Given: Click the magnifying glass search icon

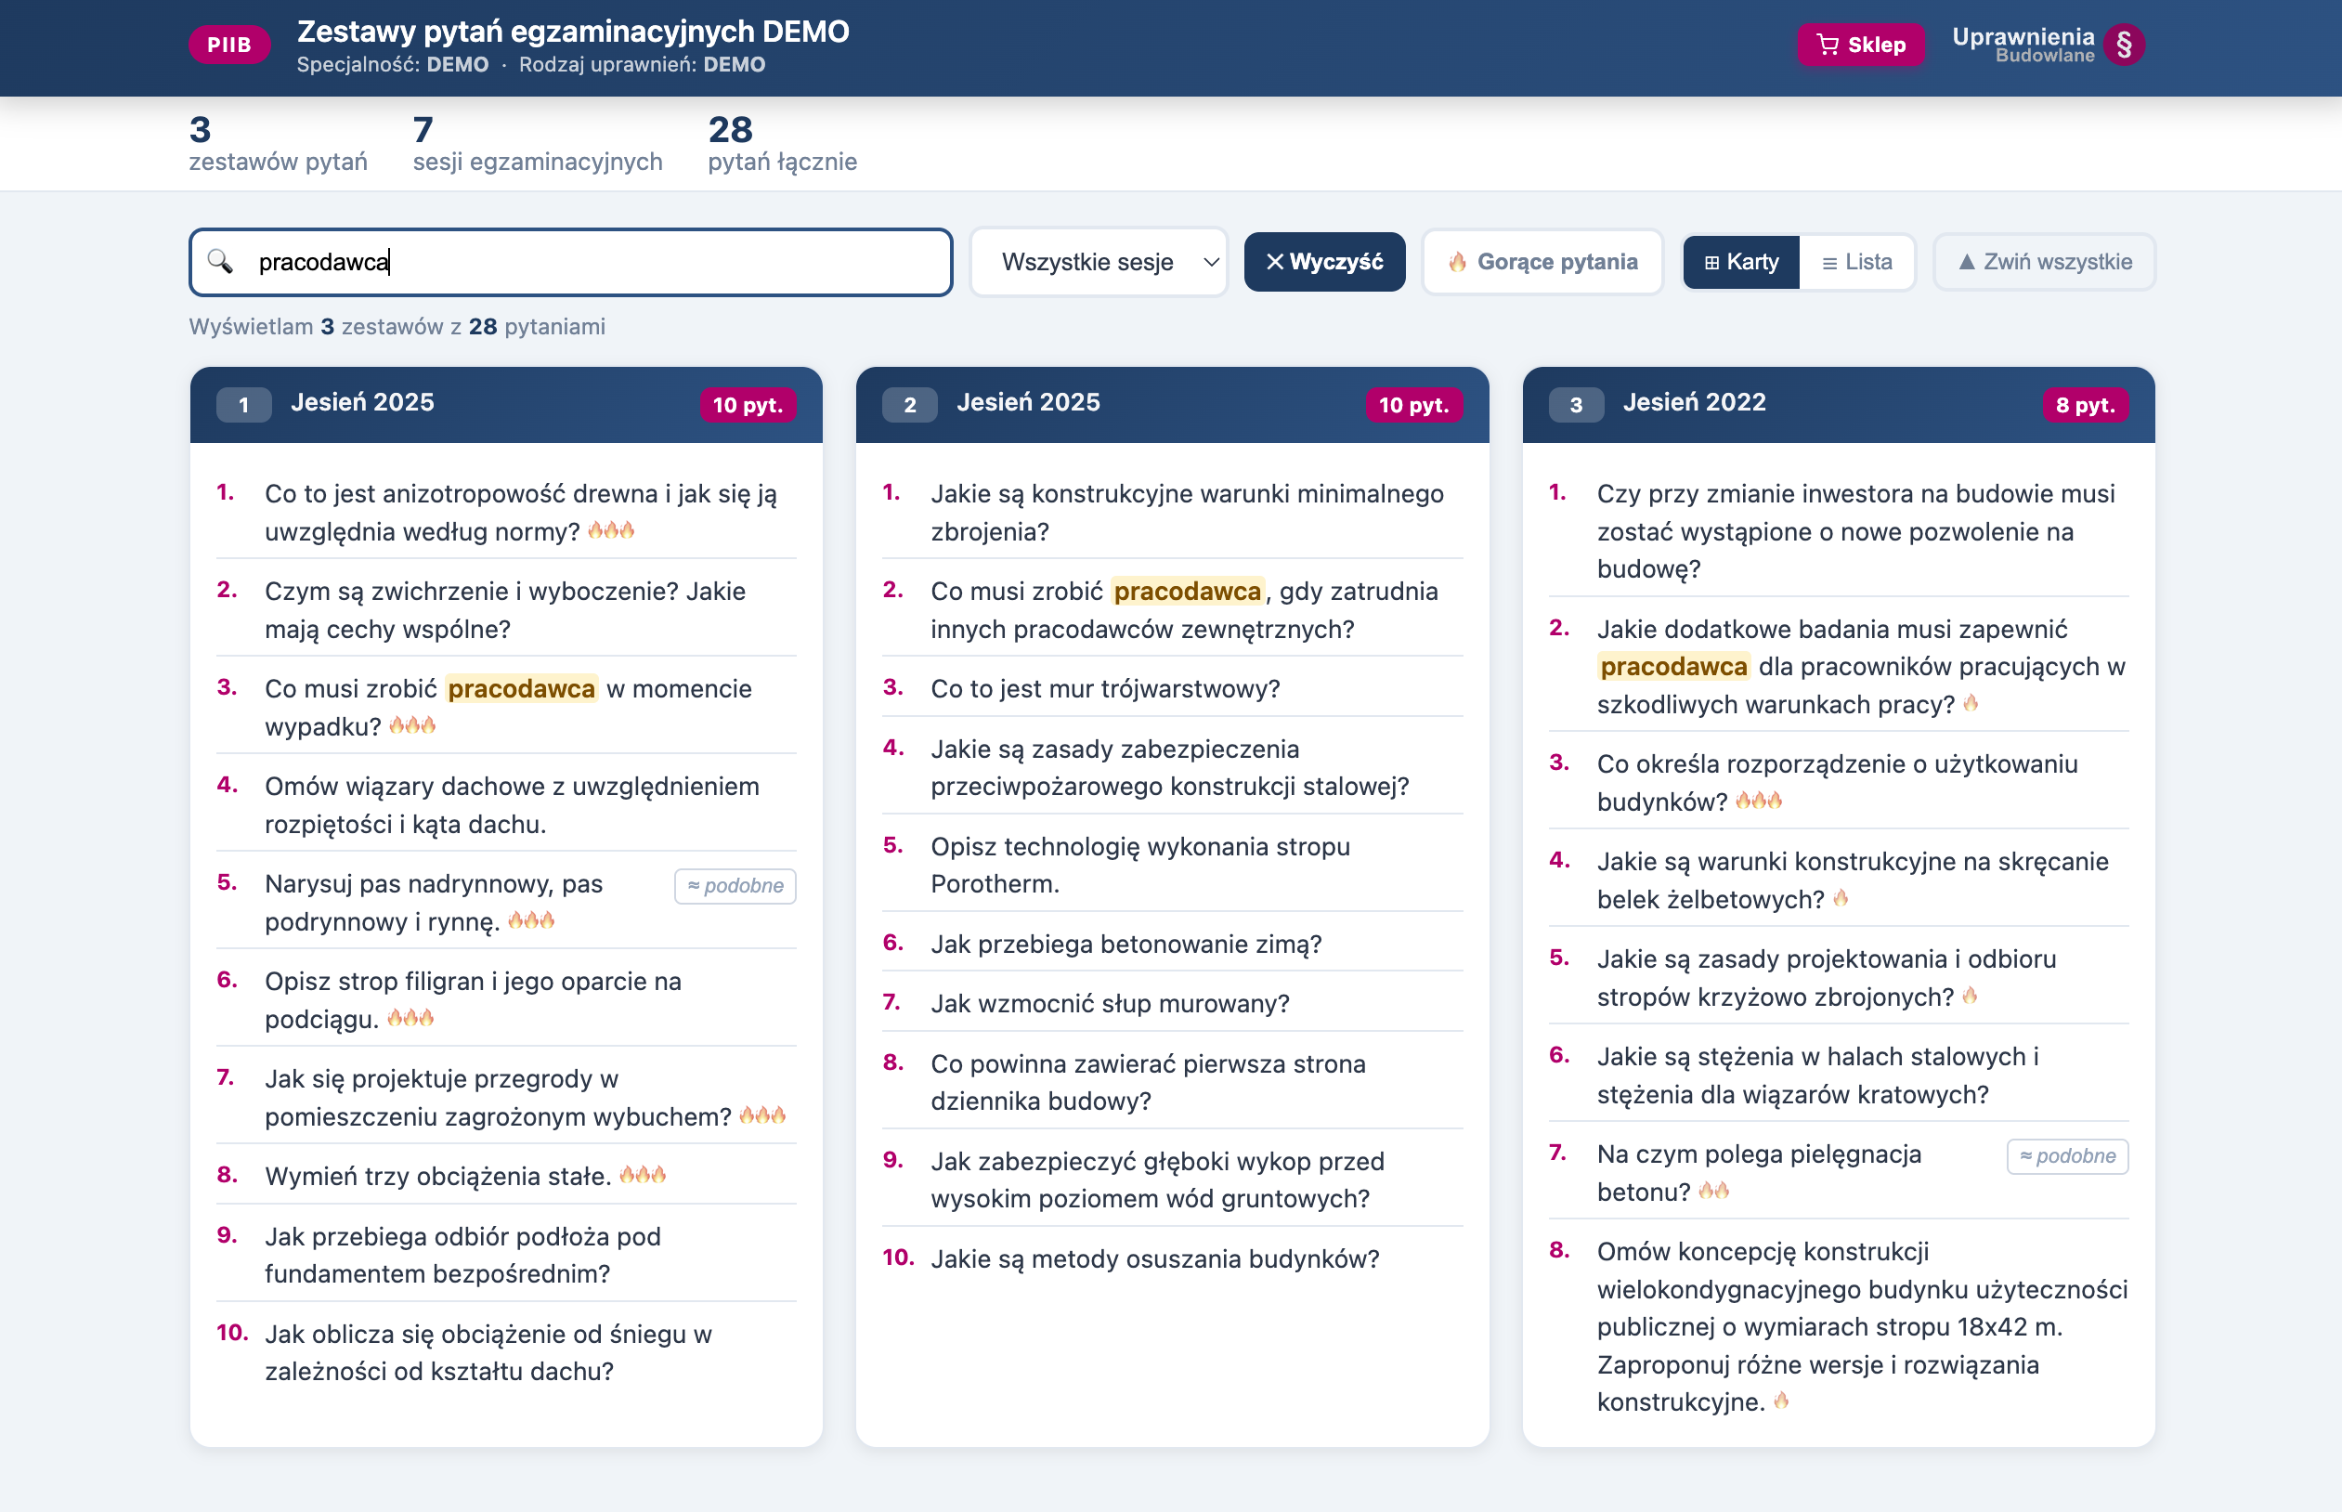Looking at the screenshot, I should coord(220,261).
